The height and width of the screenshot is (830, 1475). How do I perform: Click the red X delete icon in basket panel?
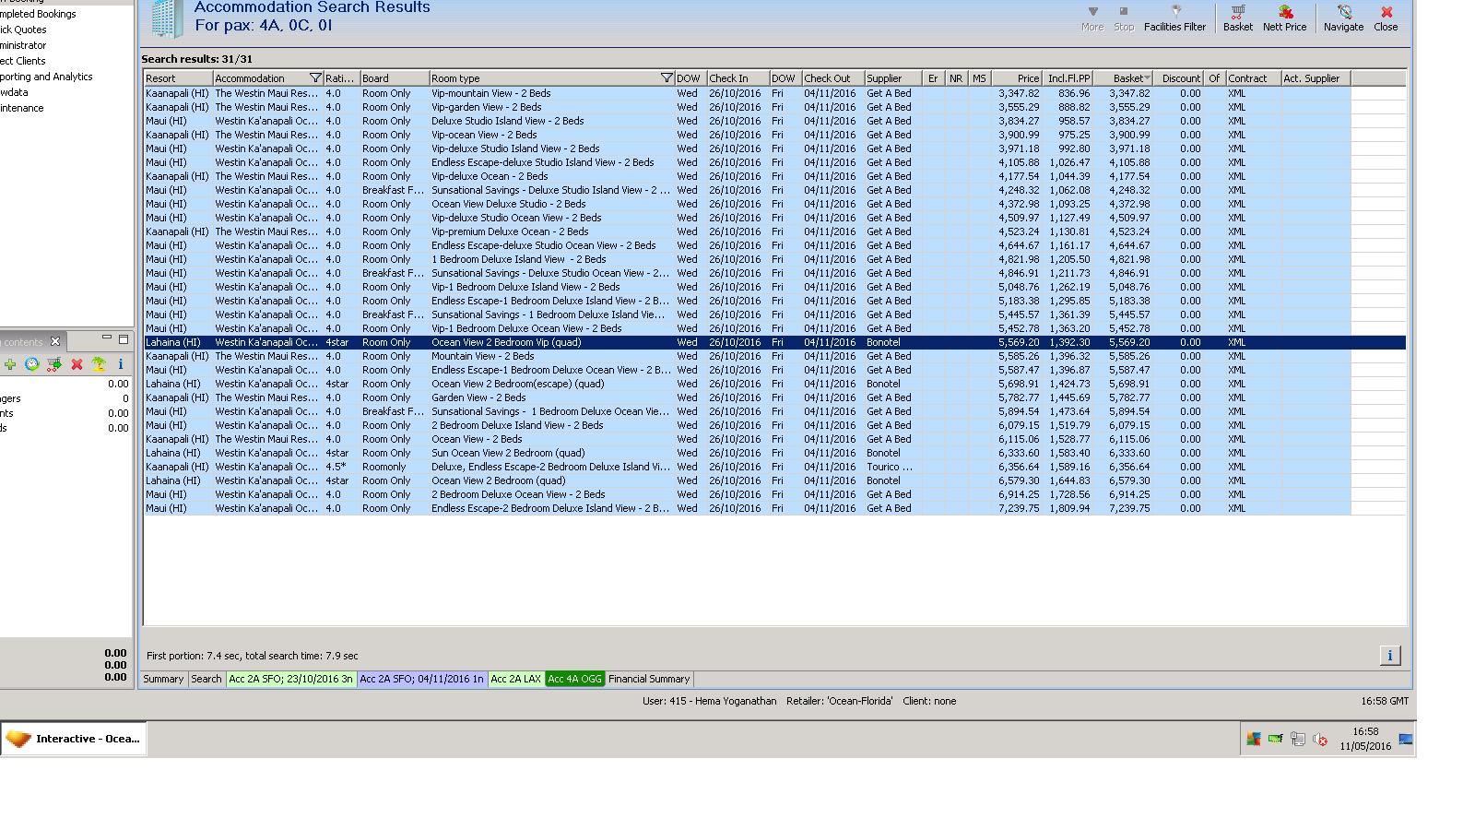pyautogui.click(x=77, y=364)
